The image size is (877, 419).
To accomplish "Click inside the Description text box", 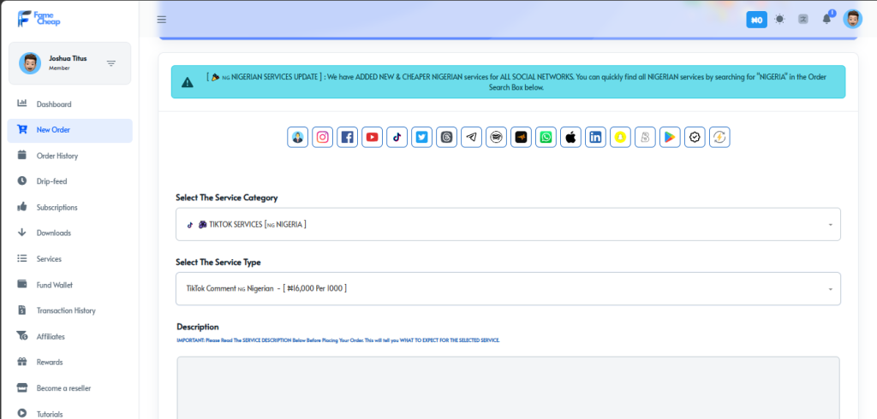I will coord(508,387).
